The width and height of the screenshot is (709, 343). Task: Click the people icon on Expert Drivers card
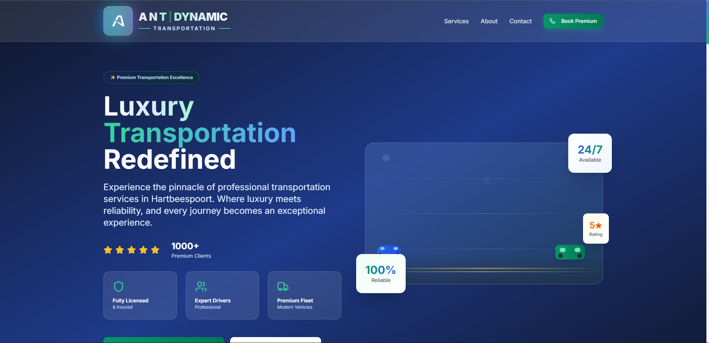pyautogui.click(x=200, y=287)
